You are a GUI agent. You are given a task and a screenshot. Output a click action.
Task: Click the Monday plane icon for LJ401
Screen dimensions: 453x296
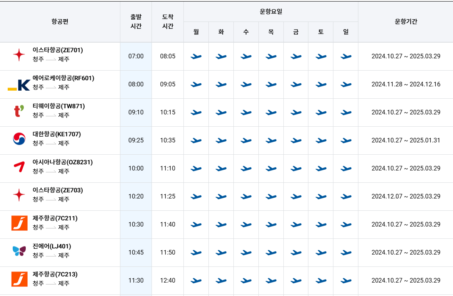click(196, 253)
